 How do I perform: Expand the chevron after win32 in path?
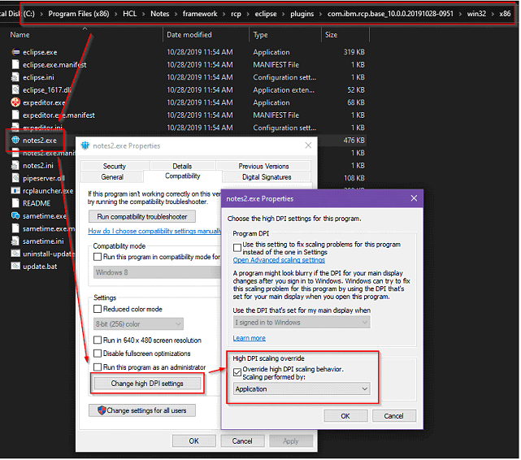click(x=493, y=14)
